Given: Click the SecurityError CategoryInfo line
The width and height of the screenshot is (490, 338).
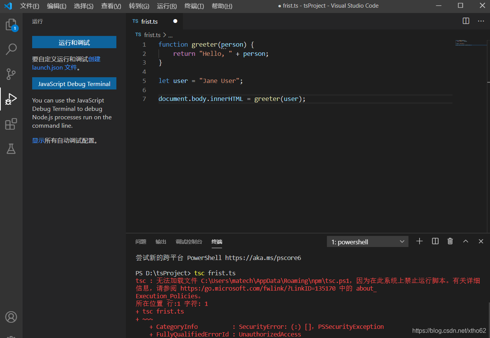Looking at the screenshot, I should click(x=266, y=327).
